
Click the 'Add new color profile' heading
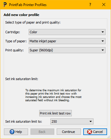[21, 15]
